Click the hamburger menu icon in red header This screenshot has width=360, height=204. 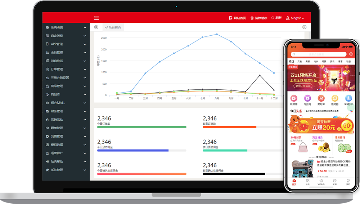tap(96, 18)
